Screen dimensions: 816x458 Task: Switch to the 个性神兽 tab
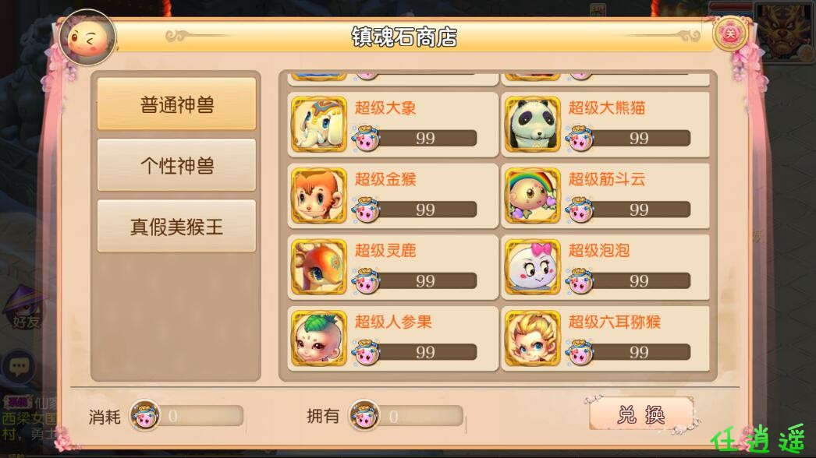point(176,165)
